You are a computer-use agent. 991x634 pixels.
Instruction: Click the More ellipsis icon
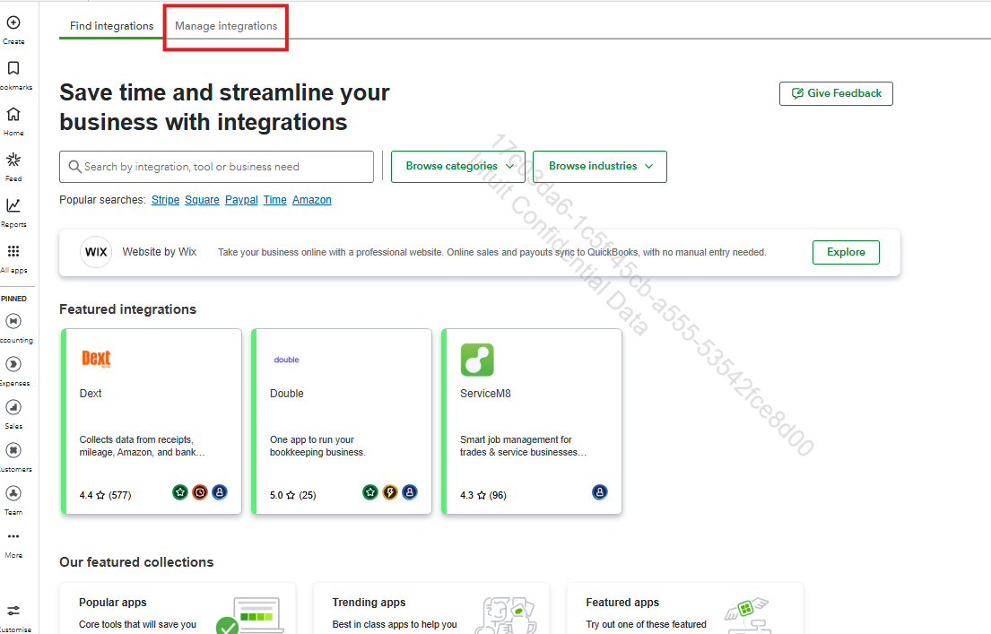pyautogui.click(x=13, y=536)
